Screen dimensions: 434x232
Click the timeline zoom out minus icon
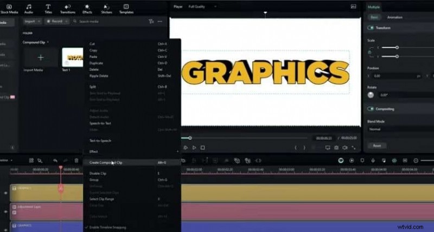pyautogui.click(x=416, y=160)
